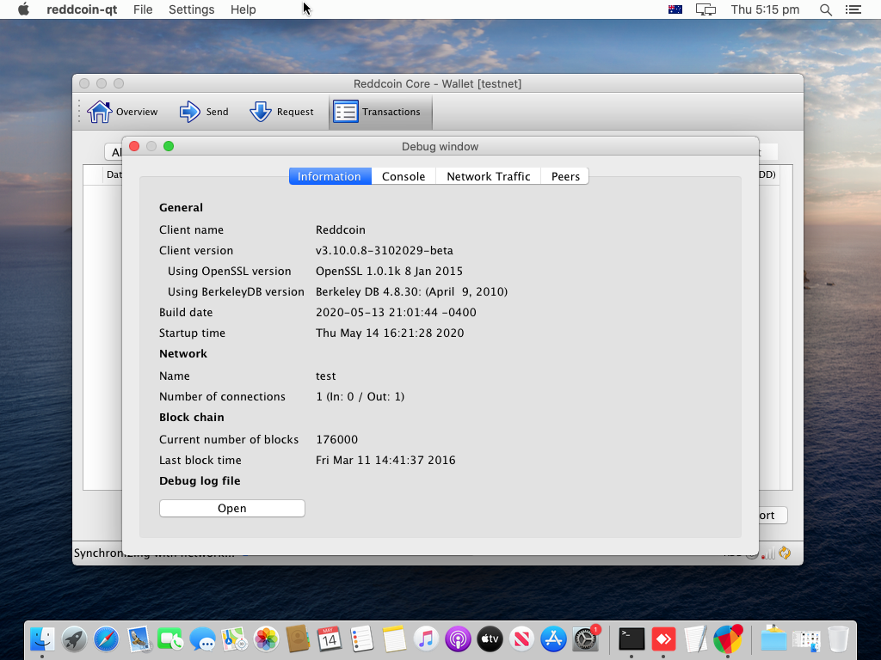
Task: Switch to the Console tab
Action: (x=404, y=176)
